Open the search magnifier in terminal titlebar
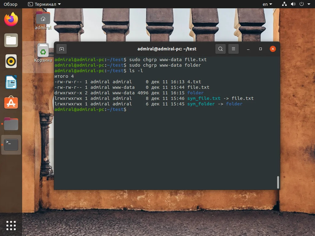 pos(220,49)
